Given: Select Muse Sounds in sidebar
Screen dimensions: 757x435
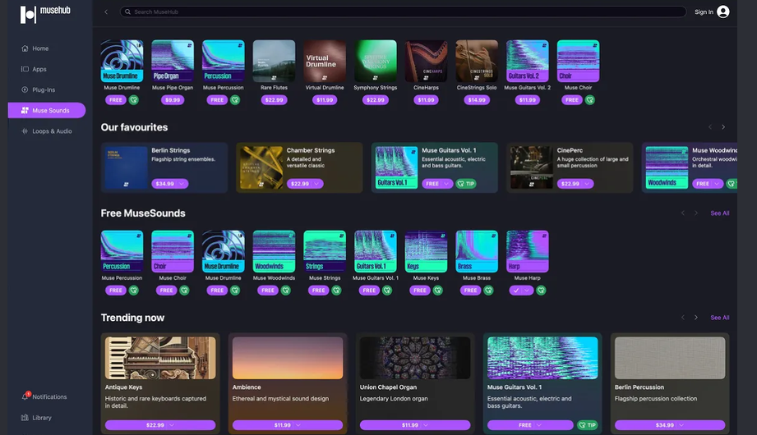Looking at the screenshot, I should (47, 111).
